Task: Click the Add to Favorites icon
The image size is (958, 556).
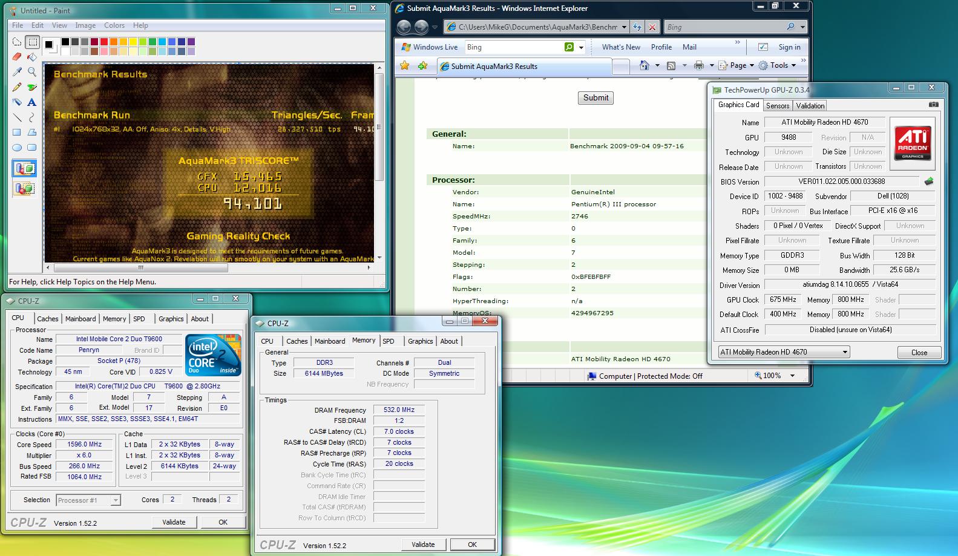Action: coord(423,65)
